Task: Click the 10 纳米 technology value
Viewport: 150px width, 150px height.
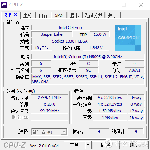Action: click(x=42, y=48)
